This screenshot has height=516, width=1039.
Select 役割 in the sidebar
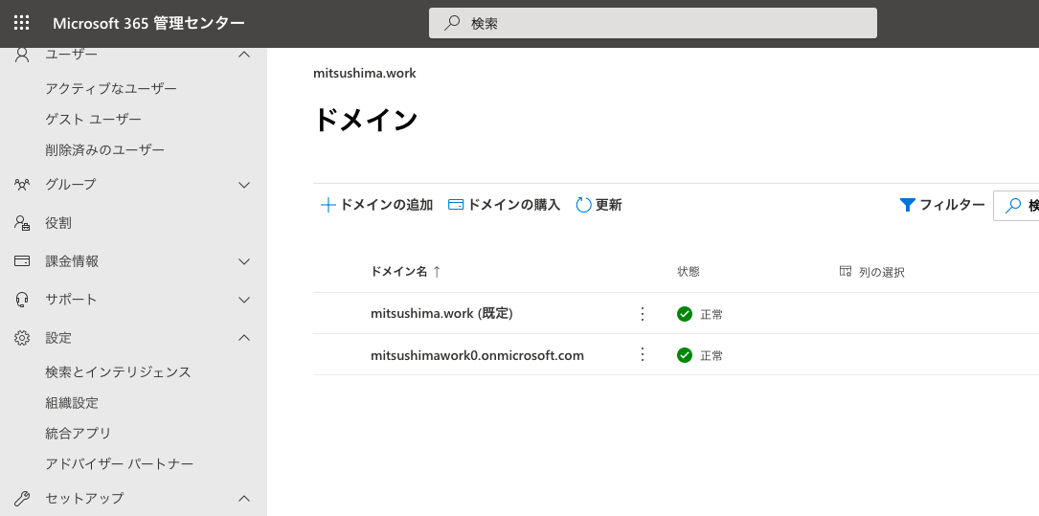pos(58,223)
